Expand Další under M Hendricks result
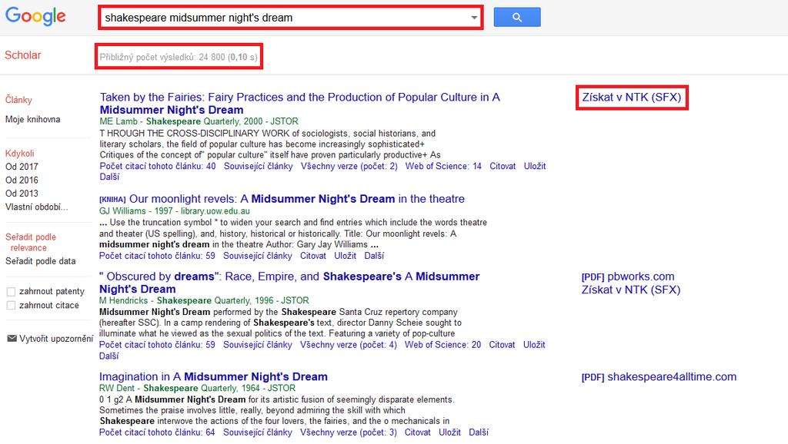788x444 pixels. 109,356
